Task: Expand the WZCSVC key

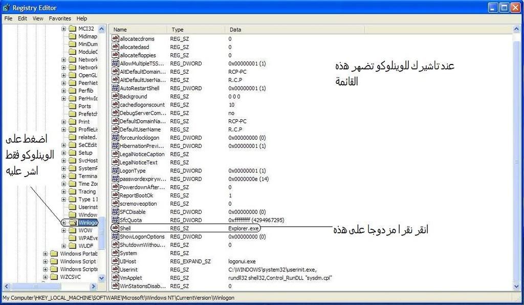Action: click(45, 277)
